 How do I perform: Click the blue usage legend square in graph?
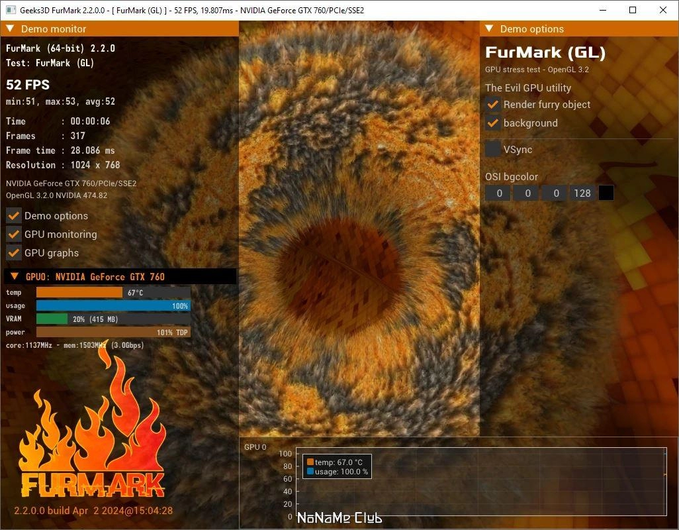(310, 471)
